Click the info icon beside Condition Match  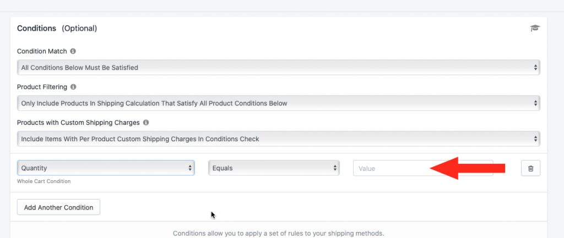point(73,51)
